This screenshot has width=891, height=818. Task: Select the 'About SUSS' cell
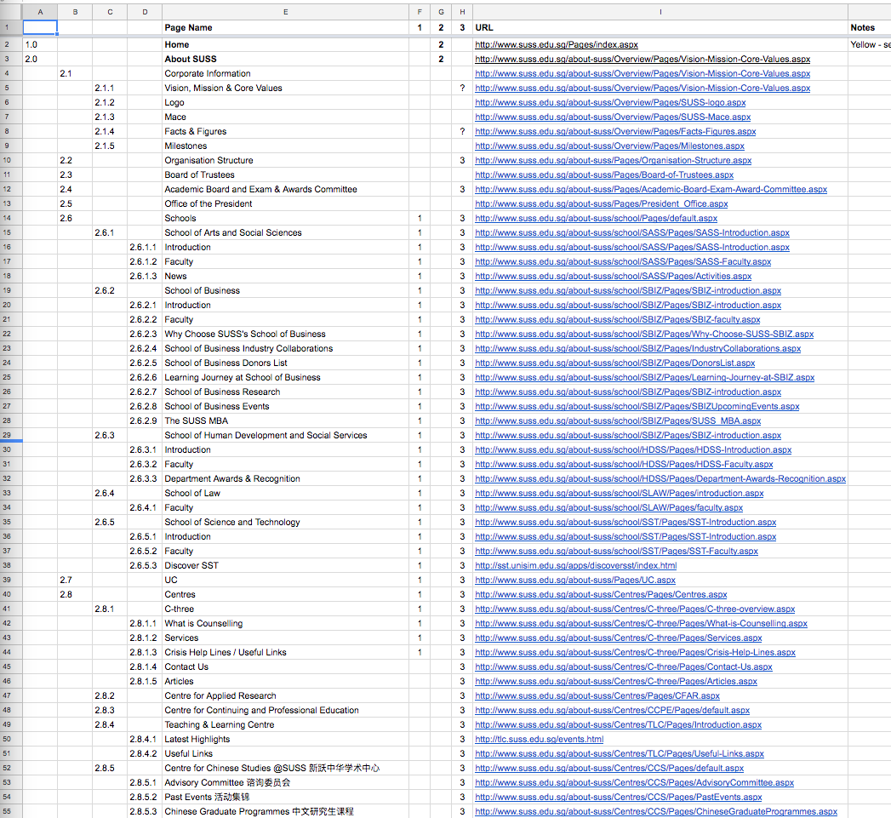click(285, 59)
